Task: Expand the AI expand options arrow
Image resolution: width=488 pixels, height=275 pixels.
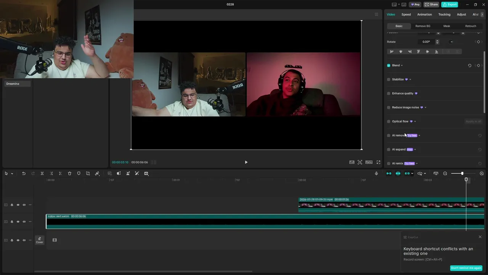Action: pos(415,150)
